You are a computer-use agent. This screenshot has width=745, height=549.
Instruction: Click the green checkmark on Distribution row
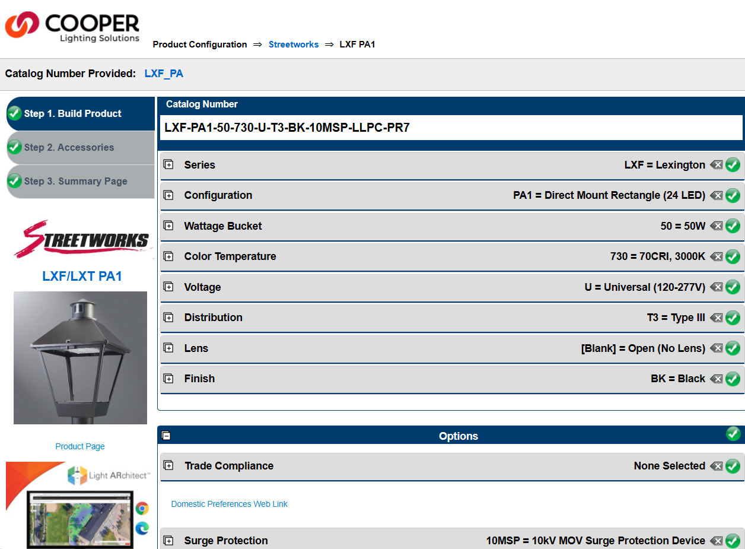[x=733, y=318]
